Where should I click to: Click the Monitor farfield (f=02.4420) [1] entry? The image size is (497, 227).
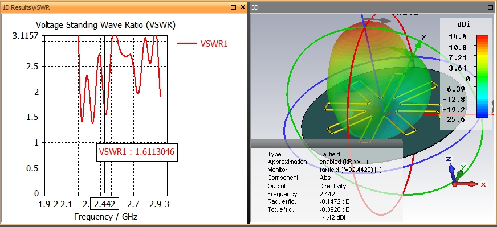351,170
